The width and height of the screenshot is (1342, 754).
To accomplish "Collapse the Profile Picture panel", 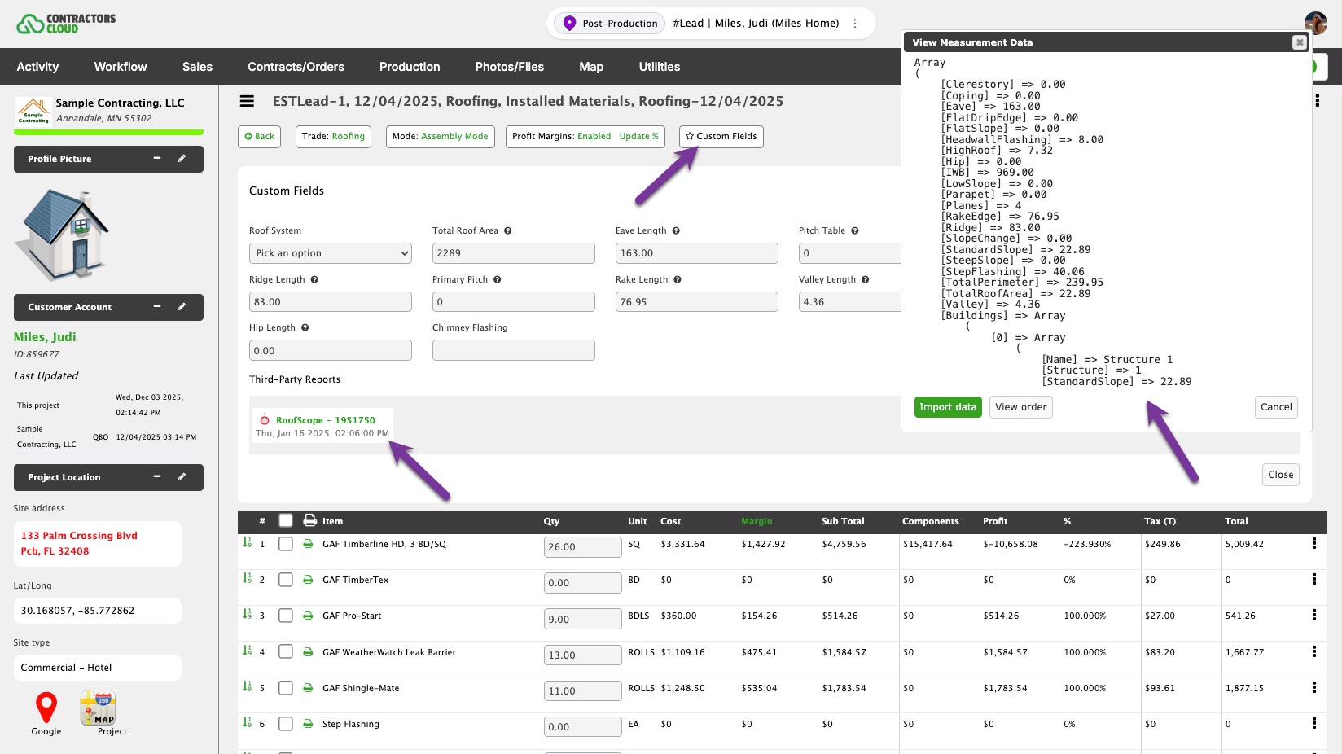I will [157, 159].
